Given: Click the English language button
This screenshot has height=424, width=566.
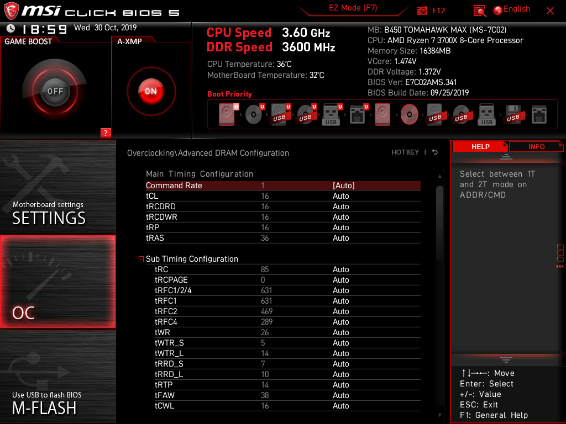Looking at the screenshot, I should [x=517, y=9].
